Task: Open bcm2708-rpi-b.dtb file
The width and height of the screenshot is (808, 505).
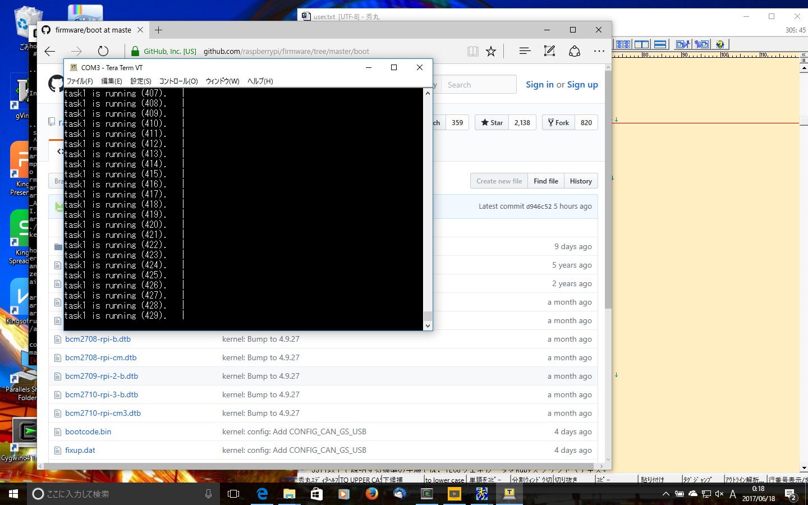Action: pyautogui.click(x=98, y=339)
